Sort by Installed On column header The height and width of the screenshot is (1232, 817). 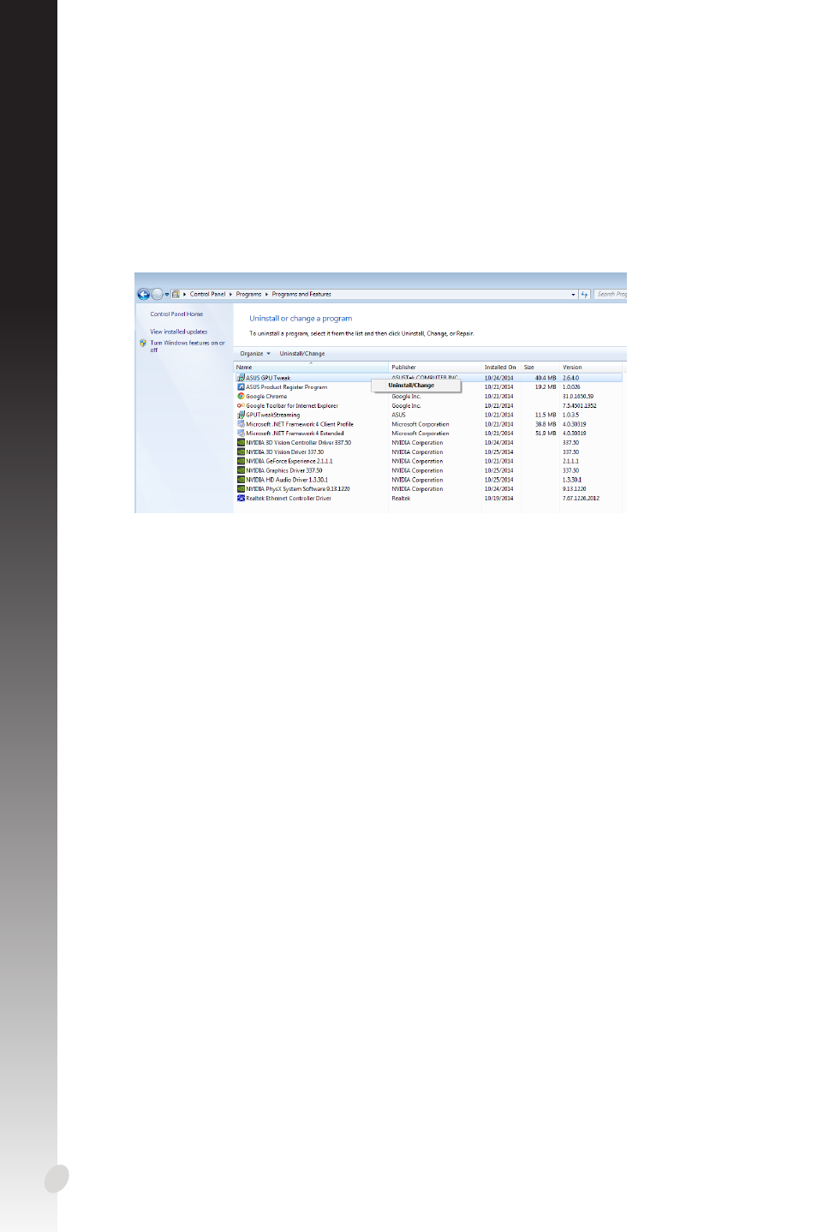tap(501, 367)
